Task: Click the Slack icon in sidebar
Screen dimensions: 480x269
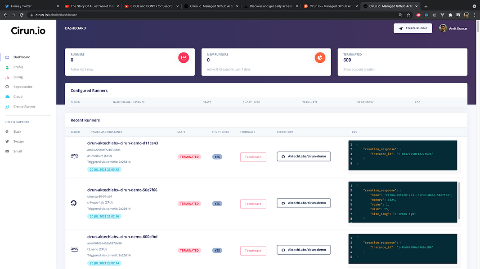Action: [x=7, y=132]
